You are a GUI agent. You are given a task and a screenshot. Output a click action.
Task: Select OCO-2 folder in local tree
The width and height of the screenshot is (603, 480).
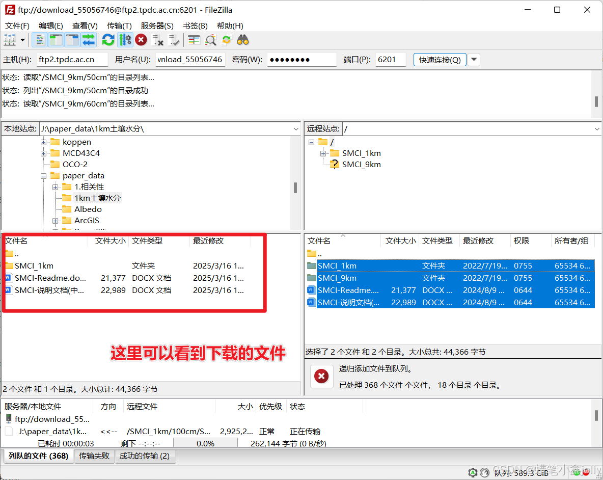(75, 165)
